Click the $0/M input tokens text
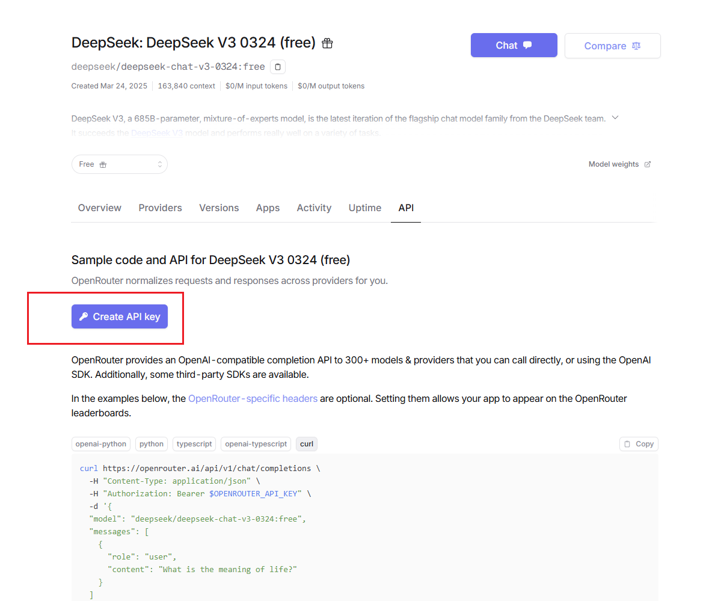 click(x=256, y=86)
